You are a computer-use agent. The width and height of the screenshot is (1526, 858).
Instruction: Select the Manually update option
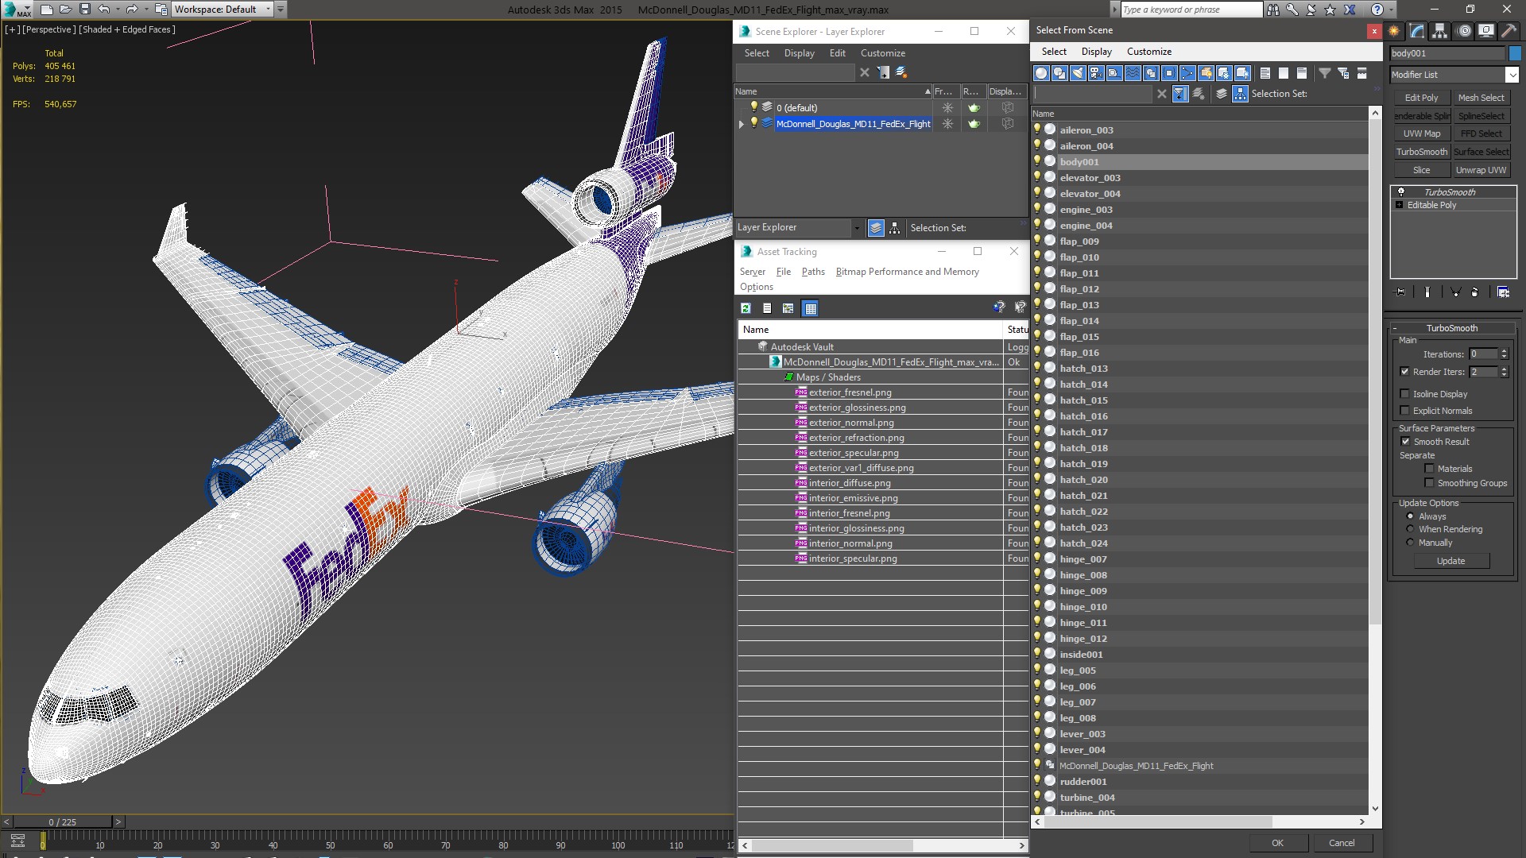click(1411, 543)
